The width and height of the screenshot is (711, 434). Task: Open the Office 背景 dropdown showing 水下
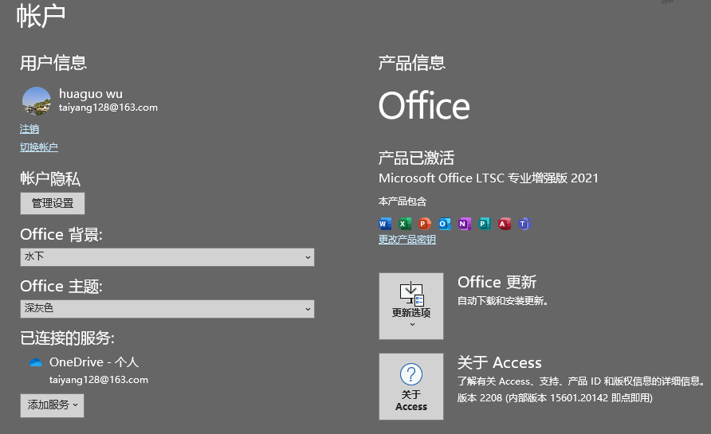(x=167, y=257)
